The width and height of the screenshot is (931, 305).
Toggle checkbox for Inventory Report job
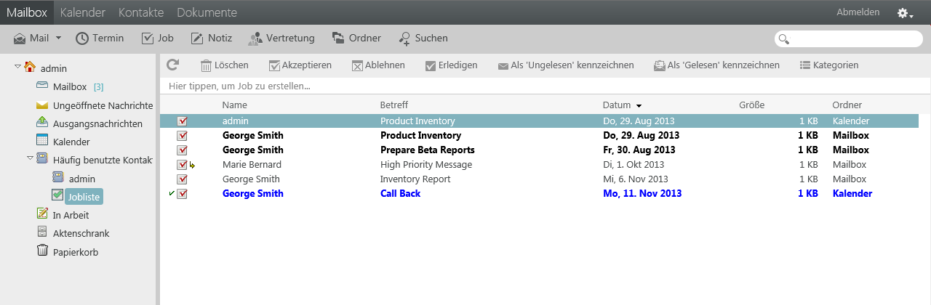[x=183, y=179]
